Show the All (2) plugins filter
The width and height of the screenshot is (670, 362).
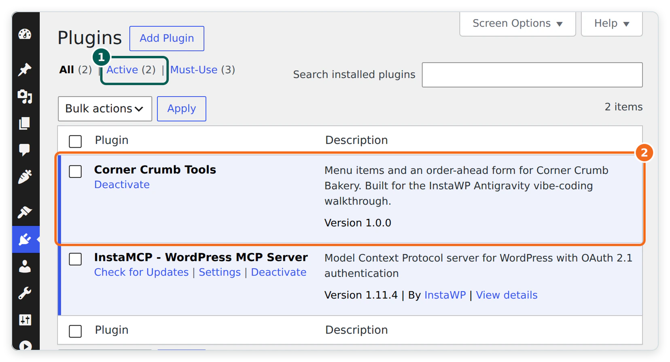click(x=76, y=70)
